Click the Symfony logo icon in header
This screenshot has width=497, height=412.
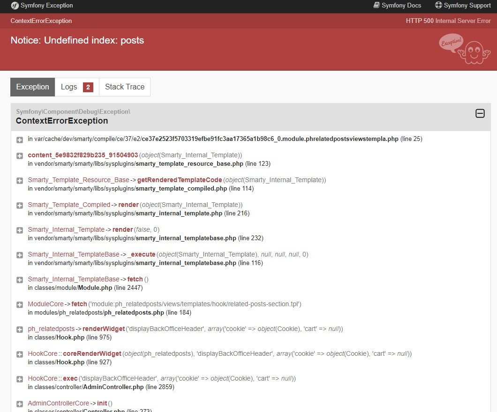click(15, 6)
